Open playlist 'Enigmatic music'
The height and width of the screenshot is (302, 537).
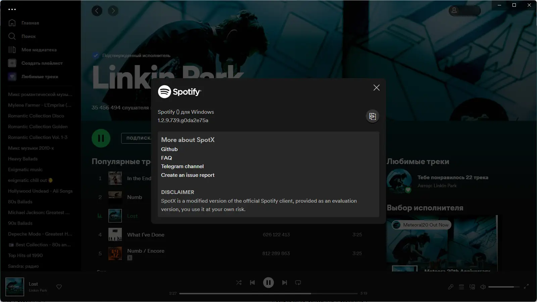[26, 170]
